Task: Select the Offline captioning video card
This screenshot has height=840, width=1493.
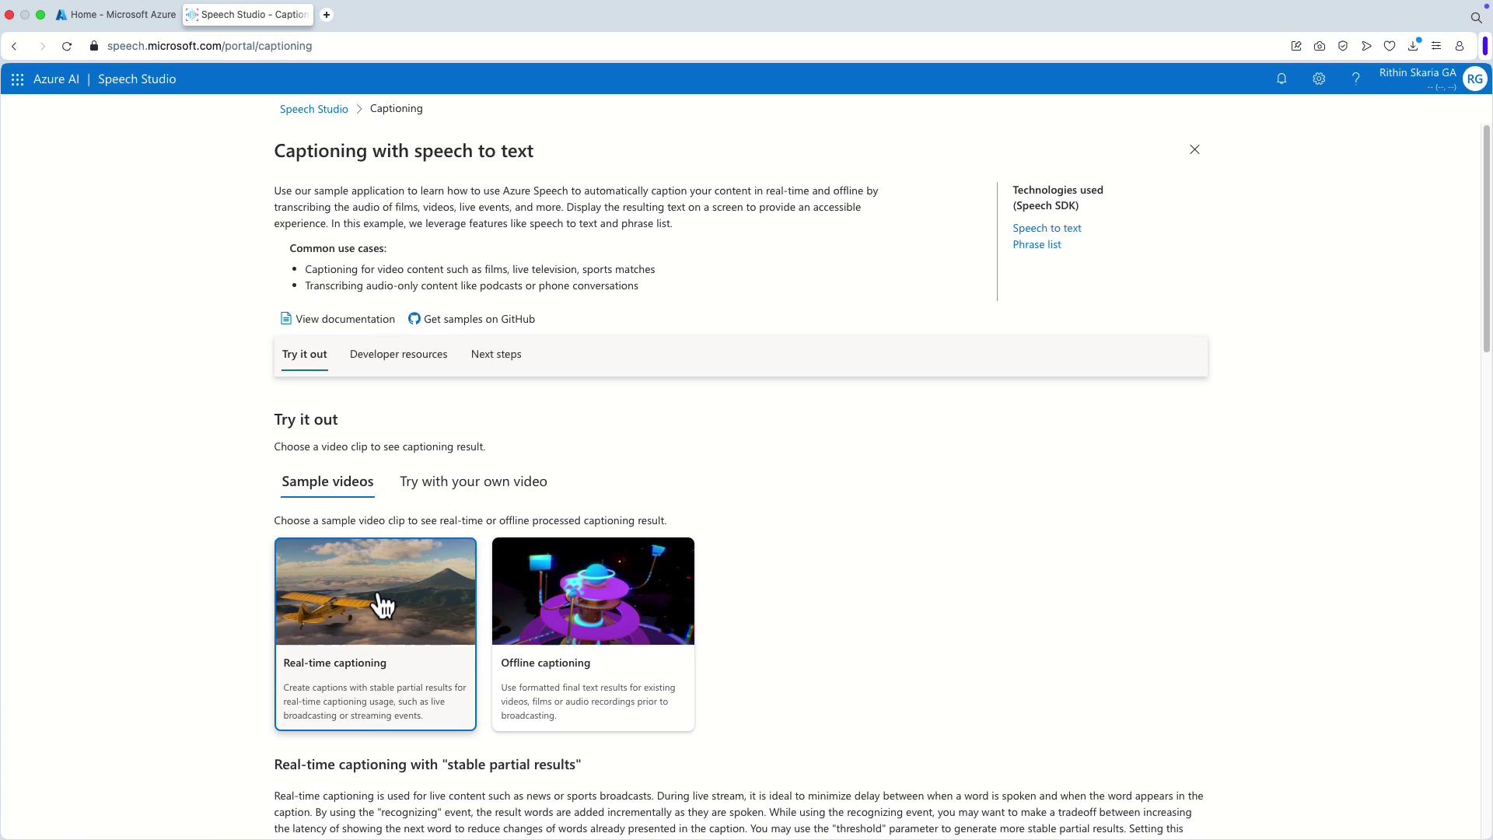Action: point(593,634)
